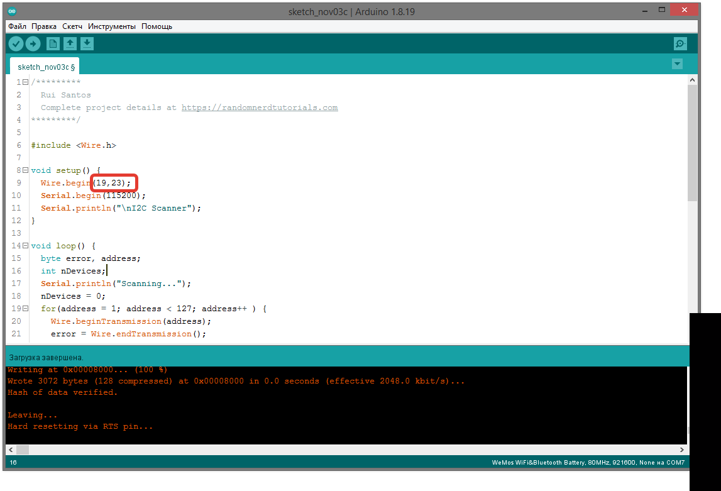Click the 'Serial.println("Scanning...");' line

pos(116,284)
